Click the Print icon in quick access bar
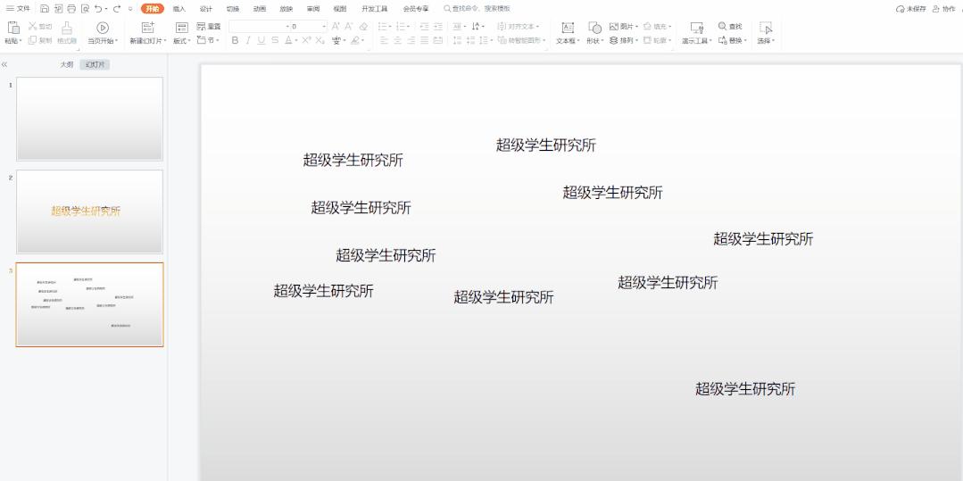Viewport: 963px width, 481px height. coord(71,9)
